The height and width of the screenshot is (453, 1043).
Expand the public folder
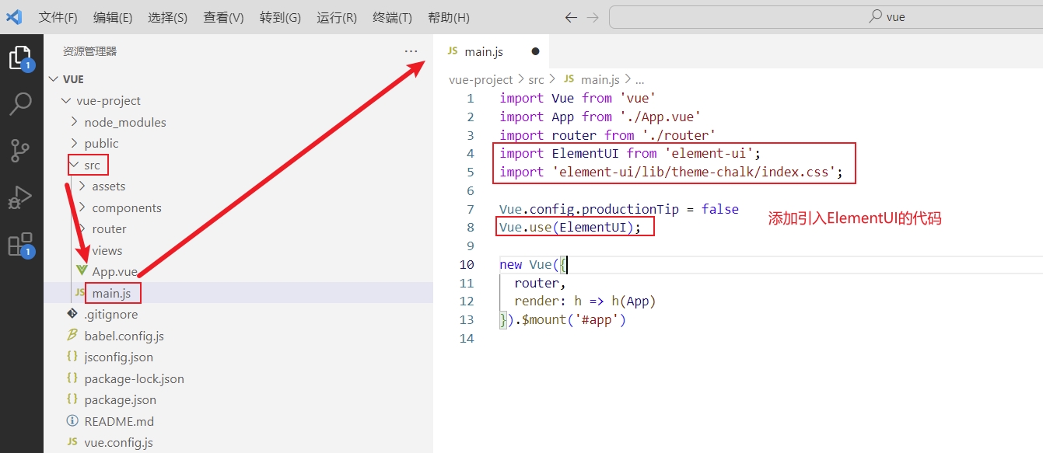[x=101, y=144]
